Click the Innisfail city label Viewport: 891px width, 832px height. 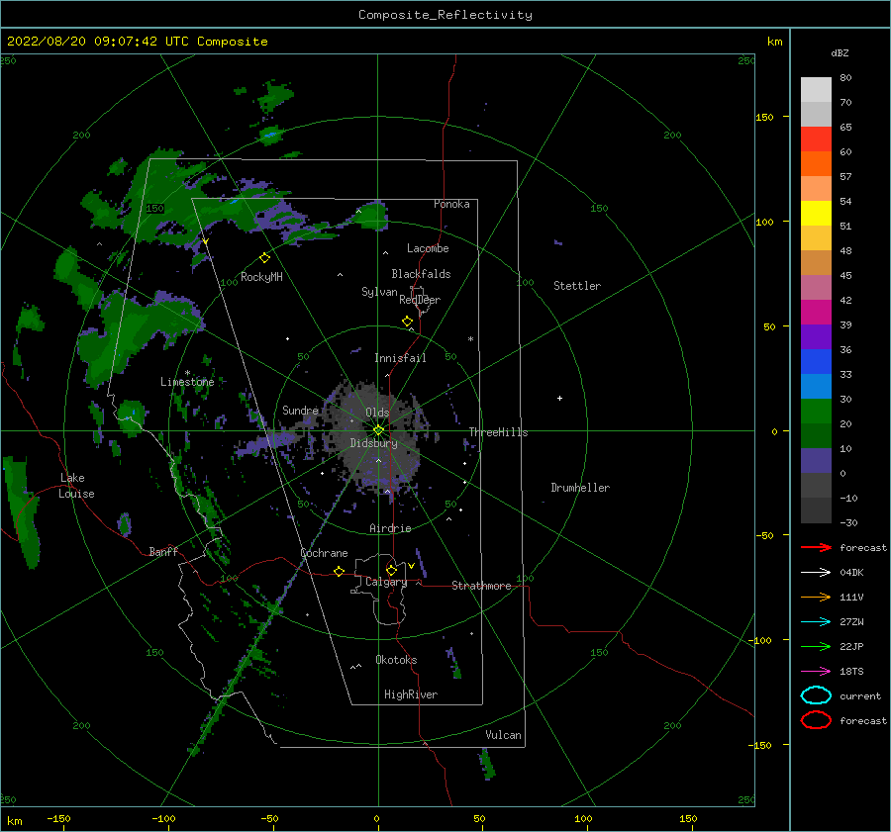click(x=401, y=358)
